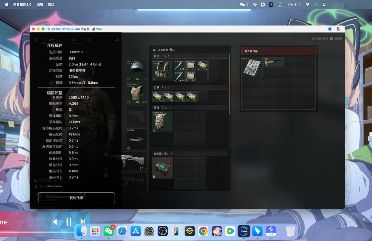
Task: Close the connection stats overlay panel
Action: coord(117,40)
